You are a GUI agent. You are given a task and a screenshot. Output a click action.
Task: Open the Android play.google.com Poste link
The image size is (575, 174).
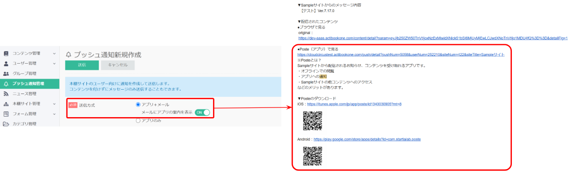(x=367, y=139)
